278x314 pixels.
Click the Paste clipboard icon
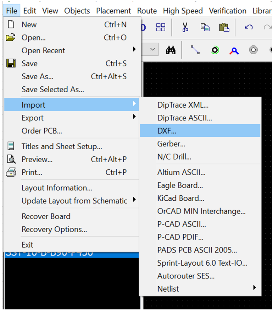pyautogui.click(x=224, y=27)
